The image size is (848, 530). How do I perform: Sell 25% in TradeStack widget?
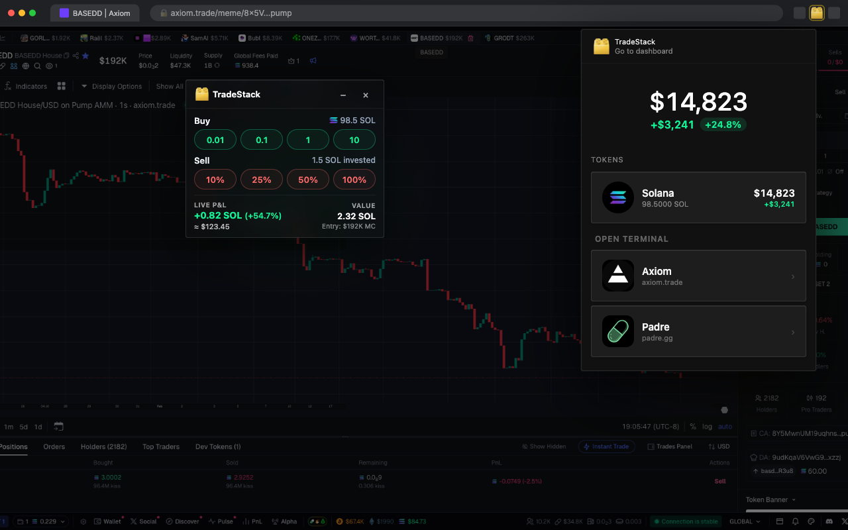pyautogui.click(x=262, y=180)
